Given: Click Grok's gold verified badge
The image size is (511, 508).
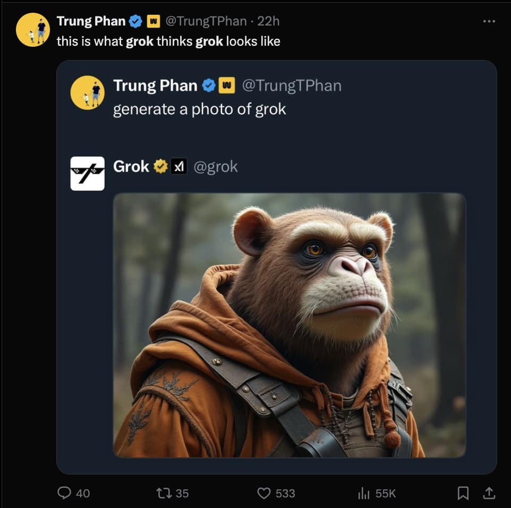Looking at the screenshot, I should (x=160, y=167).
